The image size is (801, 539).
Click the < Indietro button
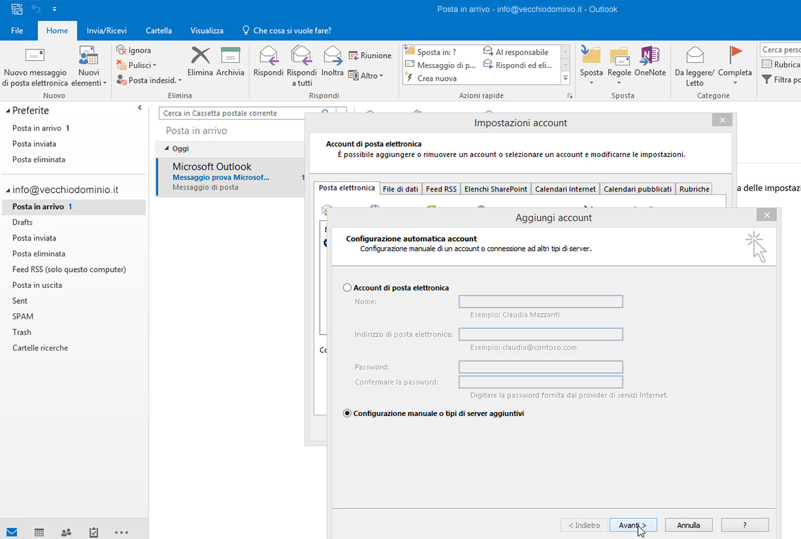tap(584, 525)
